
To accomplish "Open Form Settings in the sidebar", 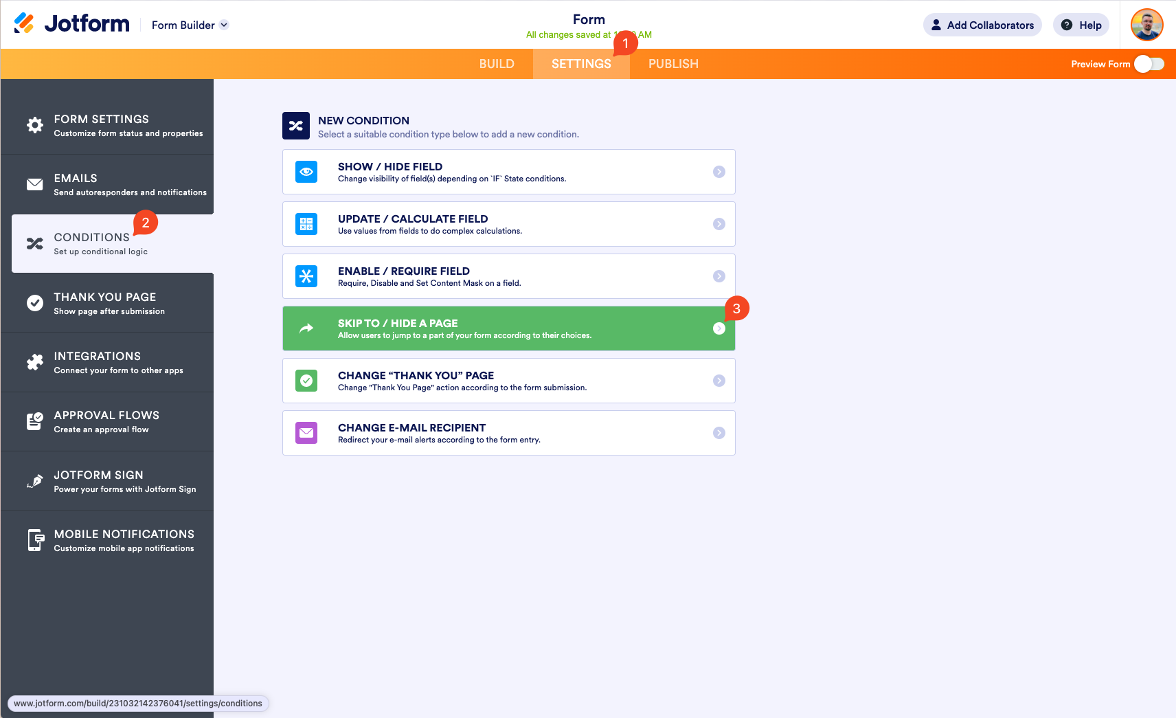I will (107, 125).
